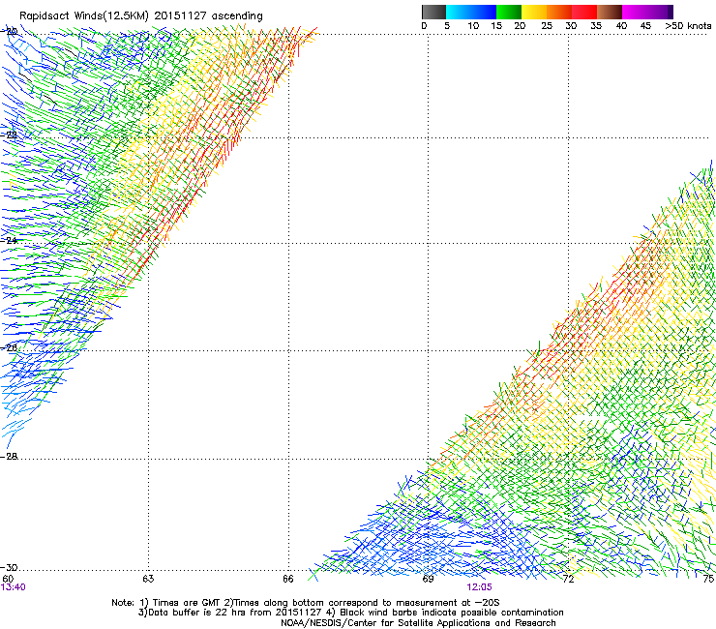Click the purple time label '13:40'
Image resolution: width=716 pixels, height=629 pixels.
(14, 587)
